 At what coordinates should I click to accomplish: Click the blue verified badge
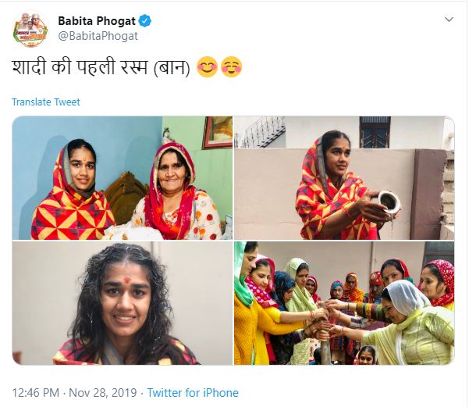pyautogui.click(x=145, y=20)
